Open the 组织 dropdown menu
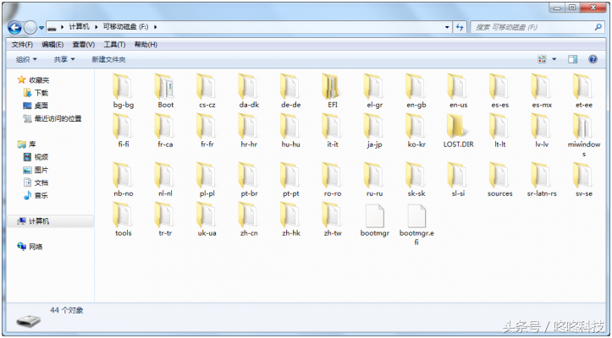The image size is (612, 338). coord(26,59)
